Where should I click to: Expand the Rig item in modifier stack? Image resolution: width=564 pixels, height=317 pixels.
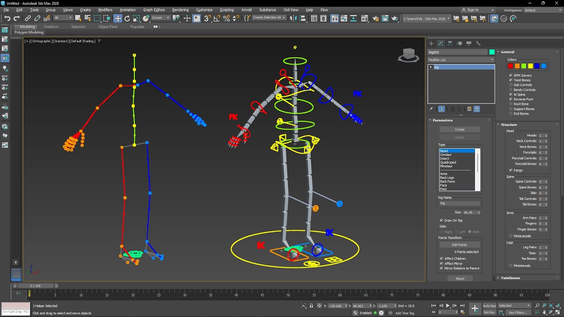[431, 67]
